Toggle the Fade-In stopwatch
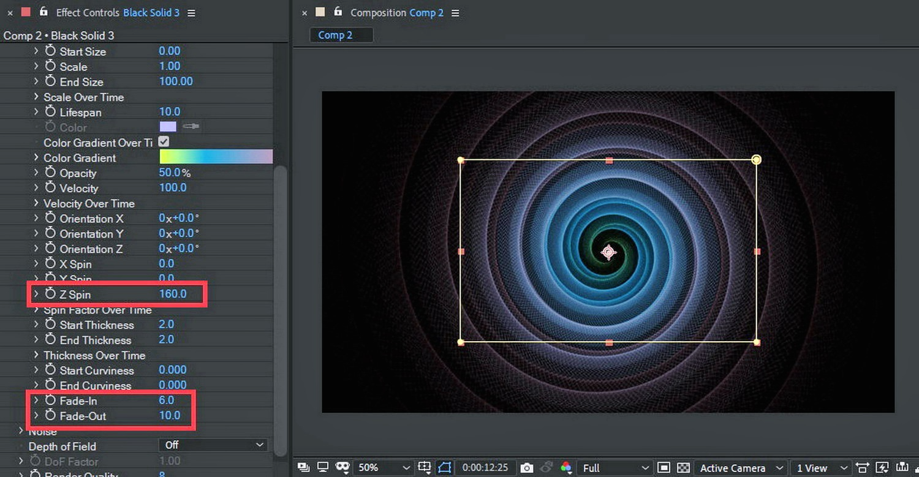 [50, 400]
